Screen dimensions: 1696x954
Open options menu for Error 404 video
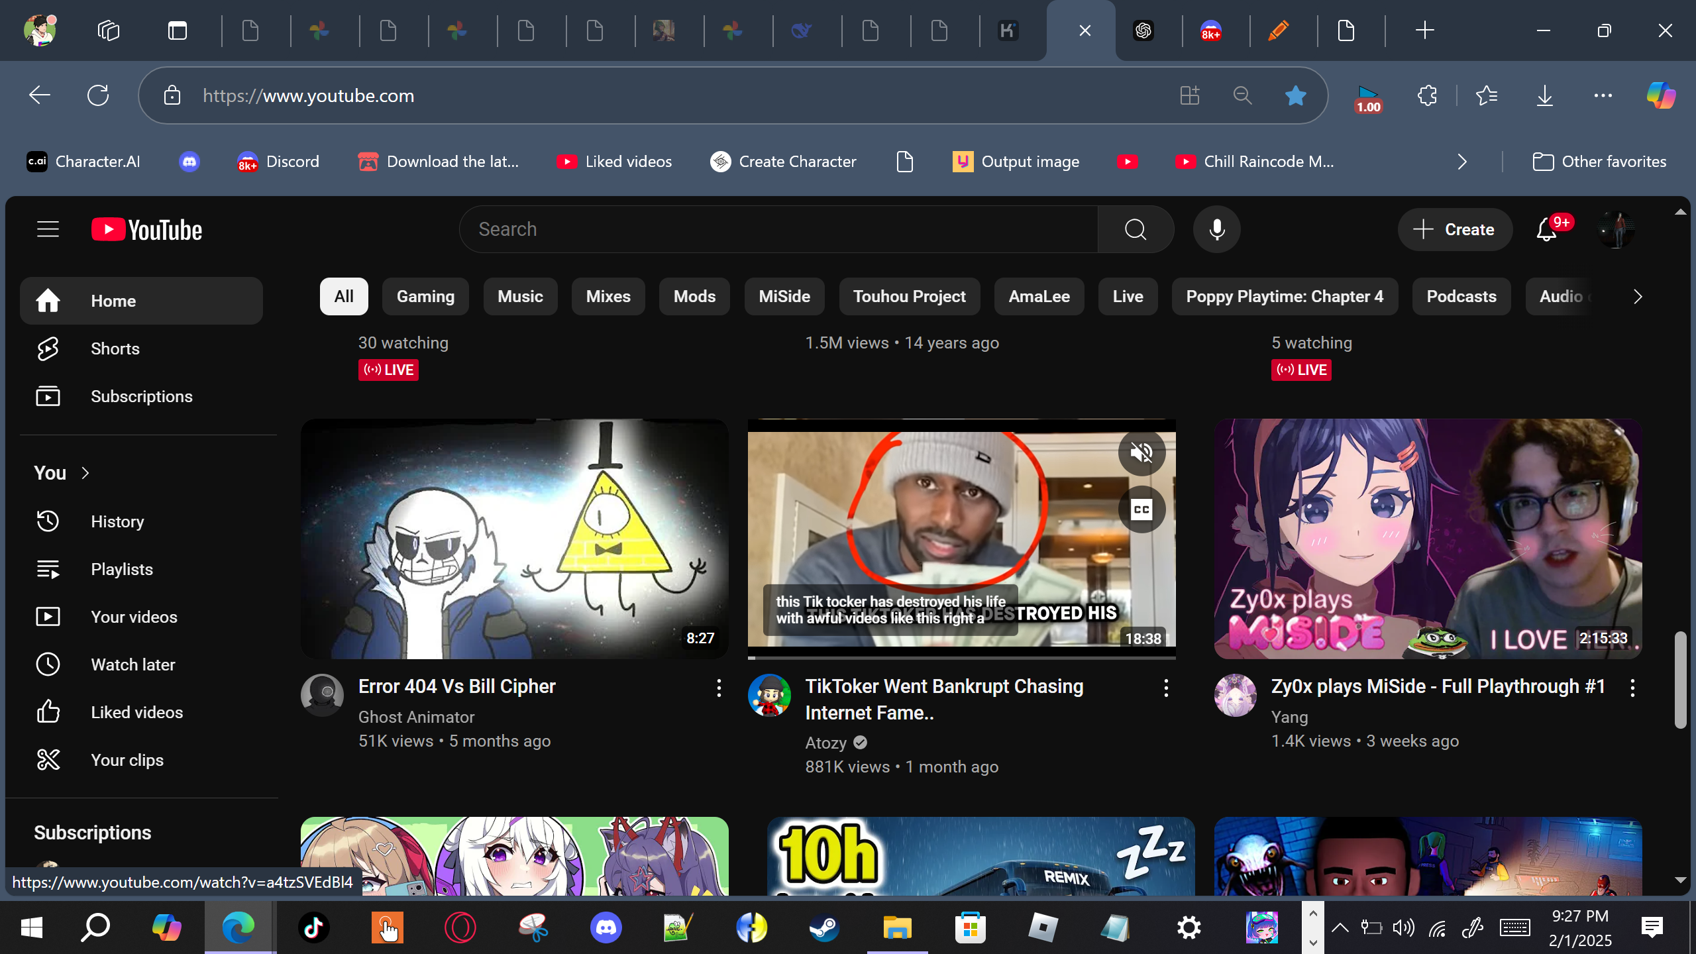(719, 688)
